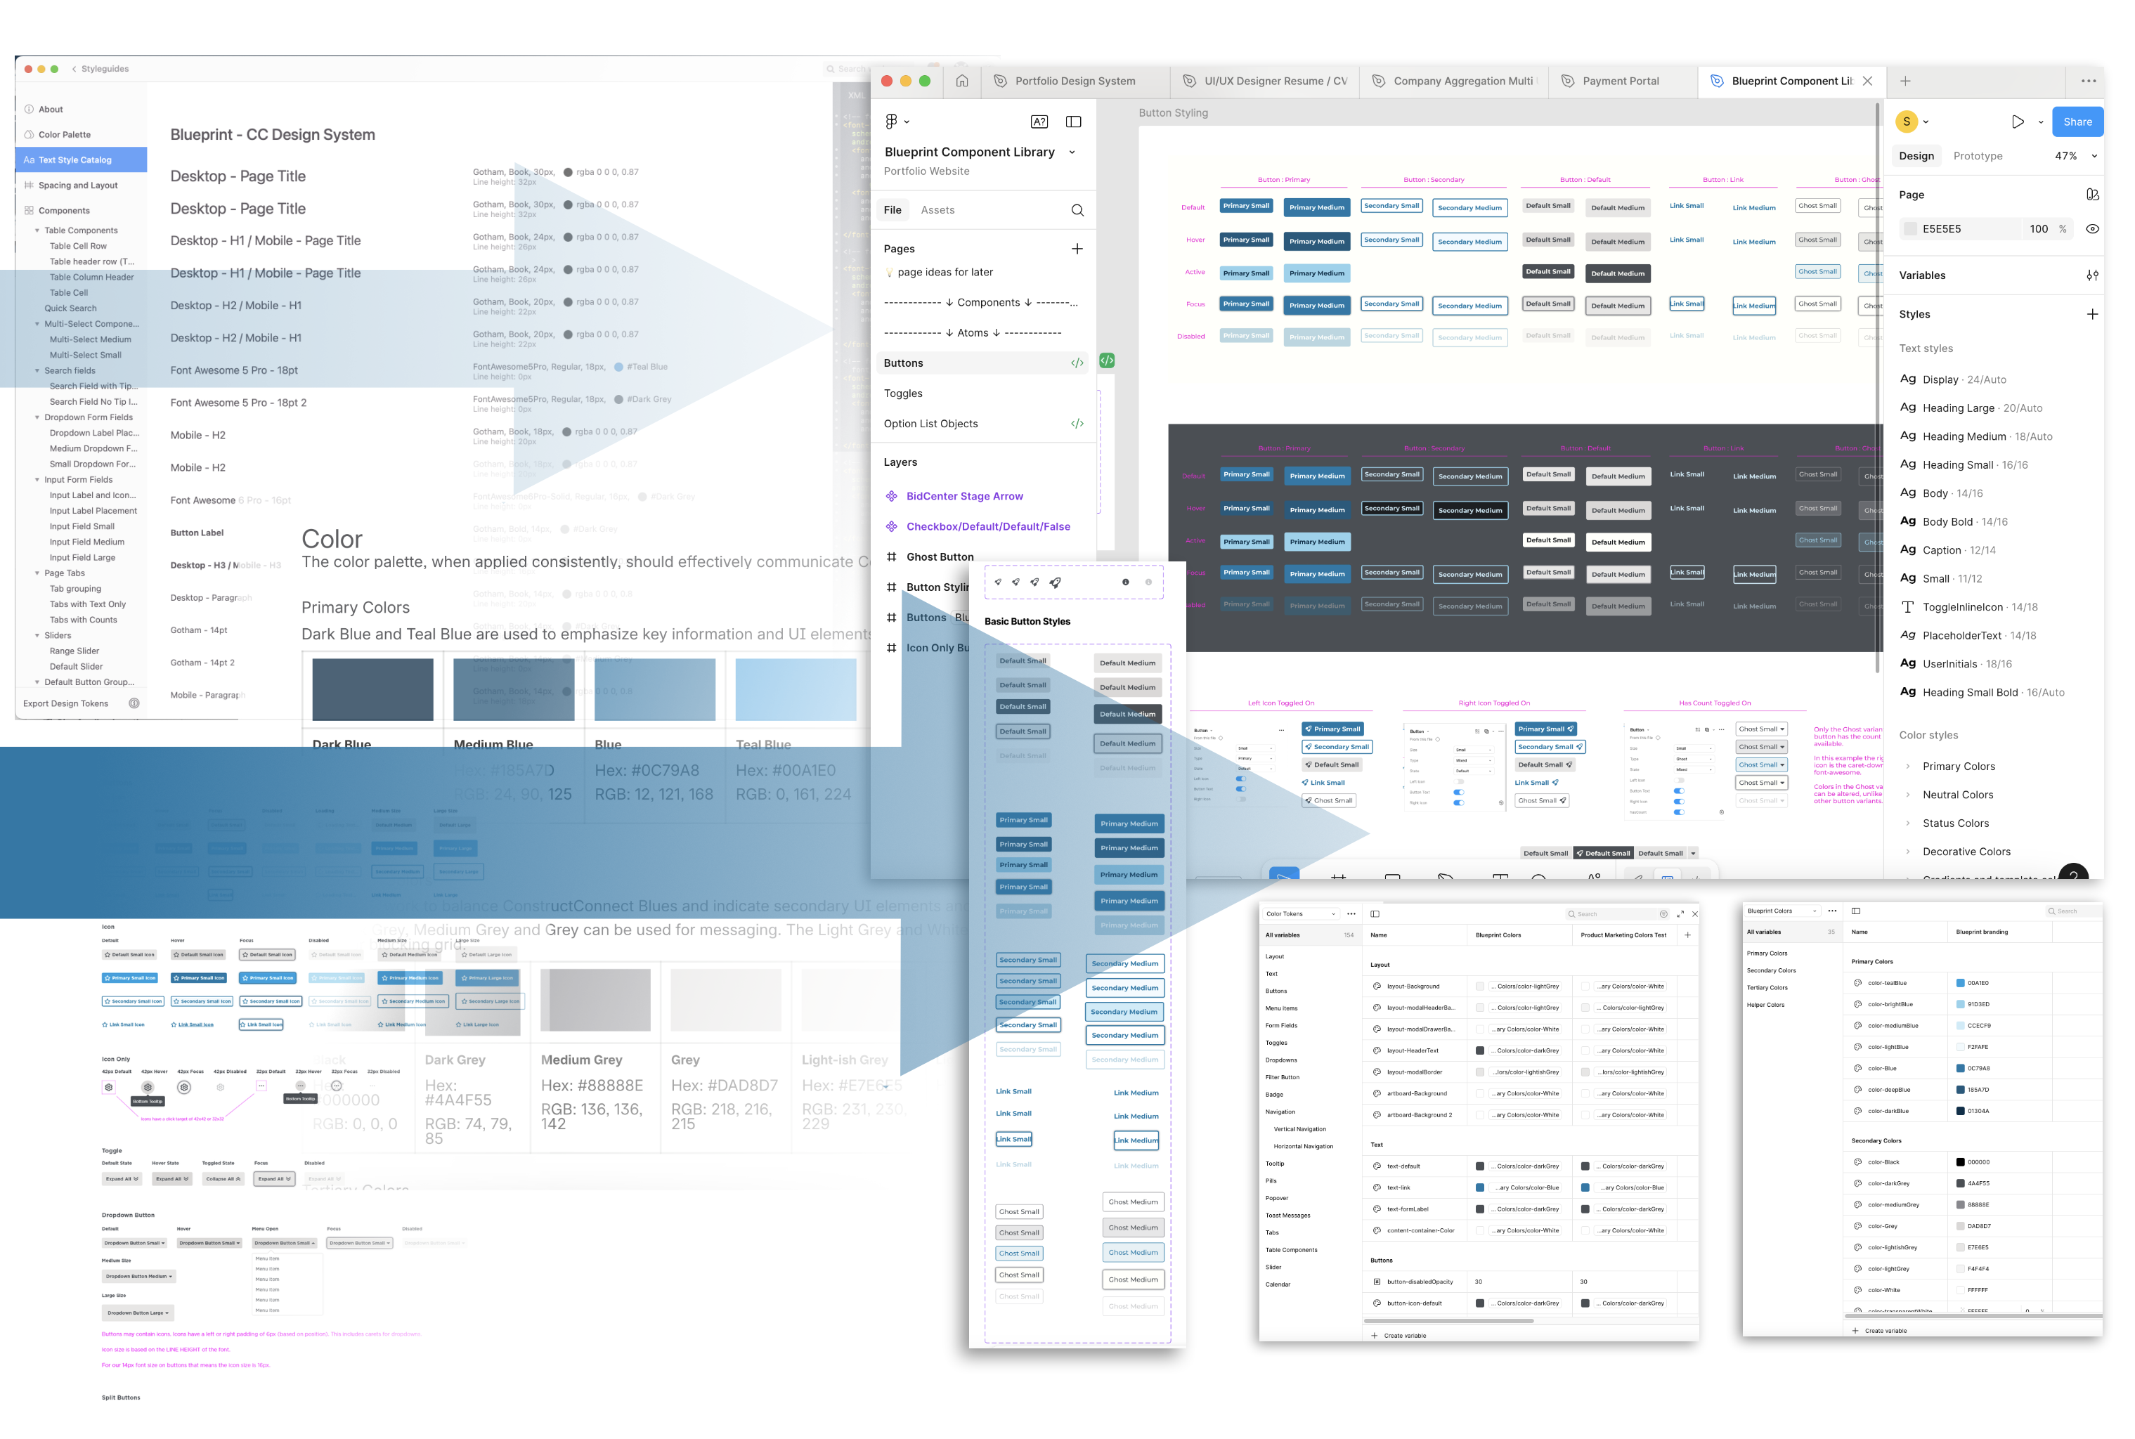2135x1439 pixels.
Task: Select Text Style Catalog in Styleguides sidebar
Action: tap(75, 159)
